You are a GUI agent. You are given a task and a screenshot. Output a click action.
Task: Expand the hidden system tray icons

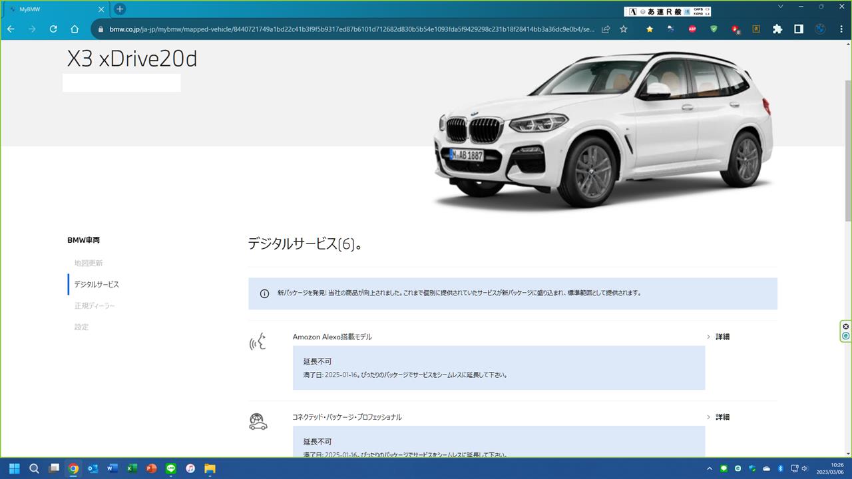tap(710, 468)
